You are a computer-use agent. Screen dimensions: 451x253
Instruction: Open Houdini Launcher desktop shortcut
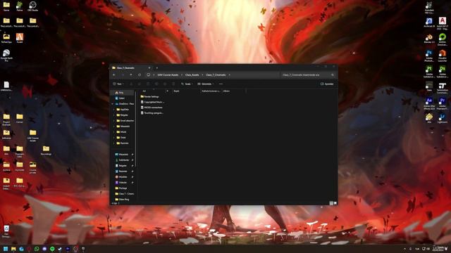pyautogui.click(x=443, y=56)
